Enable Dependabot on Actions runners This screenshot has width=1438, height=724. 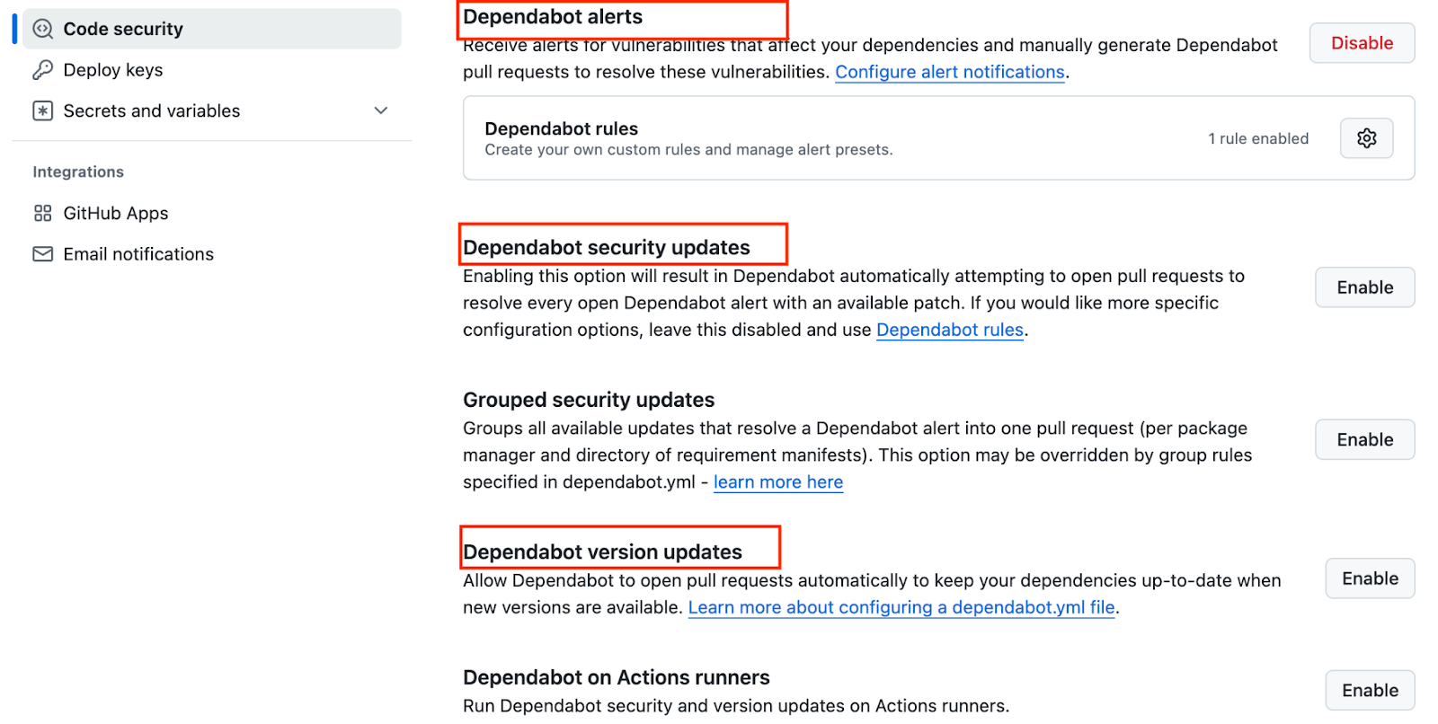point(1370,689)
